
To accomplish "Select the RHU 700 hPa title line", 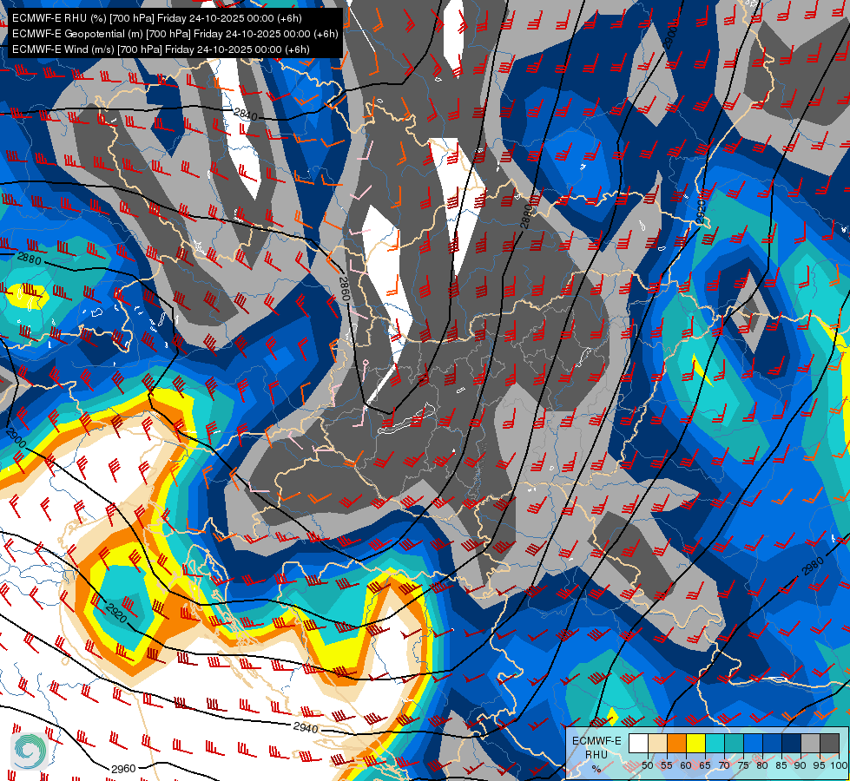I will [x=156, y=18].
